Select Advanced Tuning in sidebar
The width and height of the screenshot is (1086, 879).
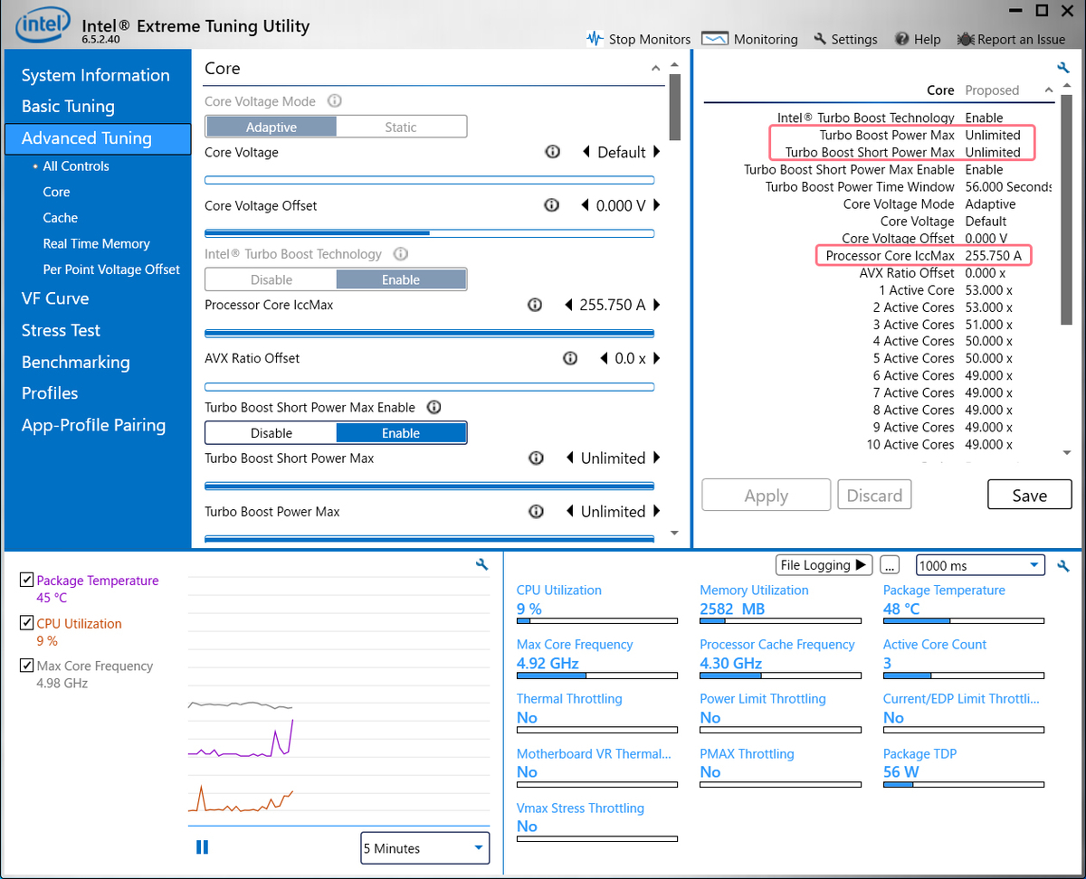click(x=98, y=138)
